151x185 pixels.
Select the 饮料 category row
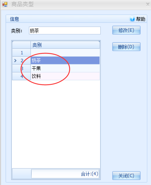point(65,76)
